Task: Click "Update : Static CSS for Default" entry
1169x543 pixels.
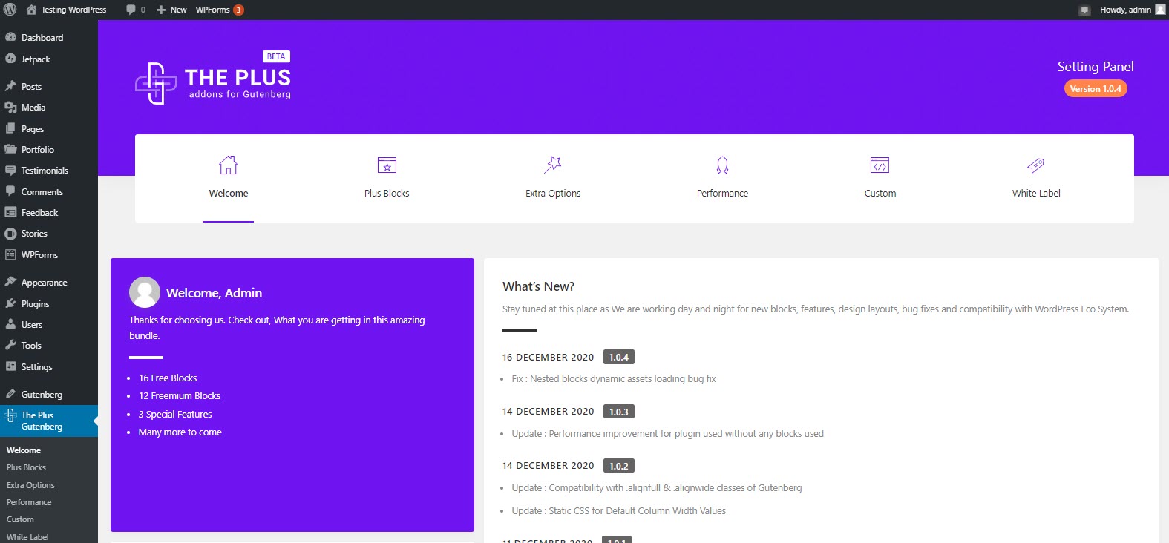Action: click(619, 510)
